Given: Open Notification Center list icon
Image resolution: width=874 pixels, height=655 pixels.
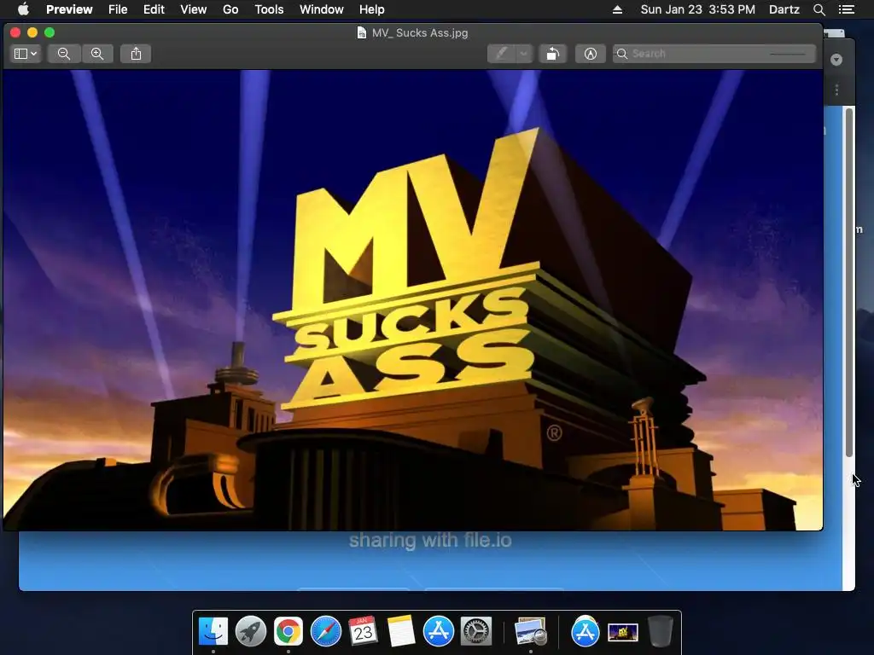Looking at the screenshot, I should pos(847,9).
